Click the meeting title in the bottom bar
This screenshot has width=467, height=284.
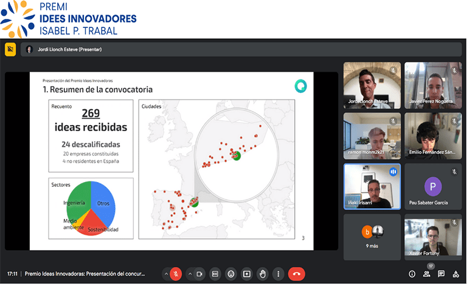click(x=85, y=274)
